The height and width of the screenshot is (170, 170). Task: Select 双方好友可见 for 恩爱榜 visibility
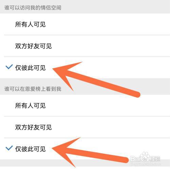85,127
